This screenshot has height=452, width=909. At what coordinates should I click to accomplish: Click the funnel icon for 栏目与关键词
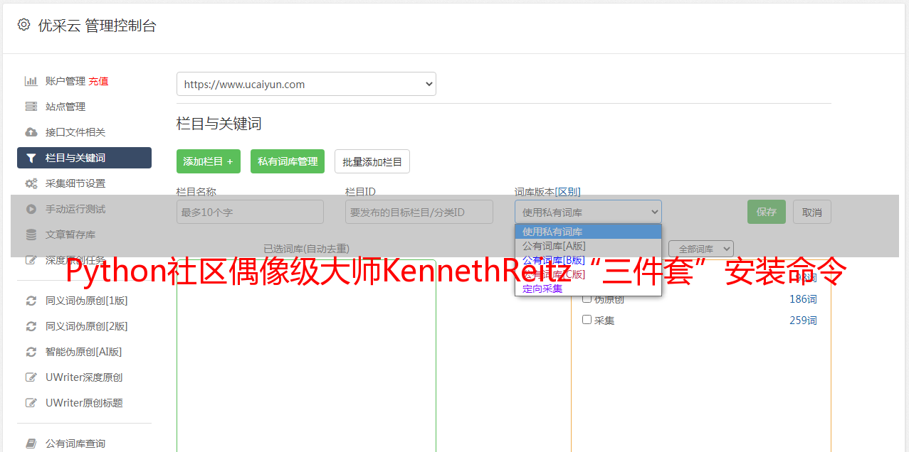click(x=31, y=158)
